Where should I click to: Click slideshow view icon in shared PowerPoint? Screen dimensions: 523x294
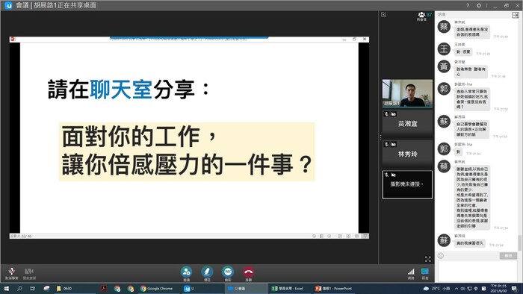365,236
